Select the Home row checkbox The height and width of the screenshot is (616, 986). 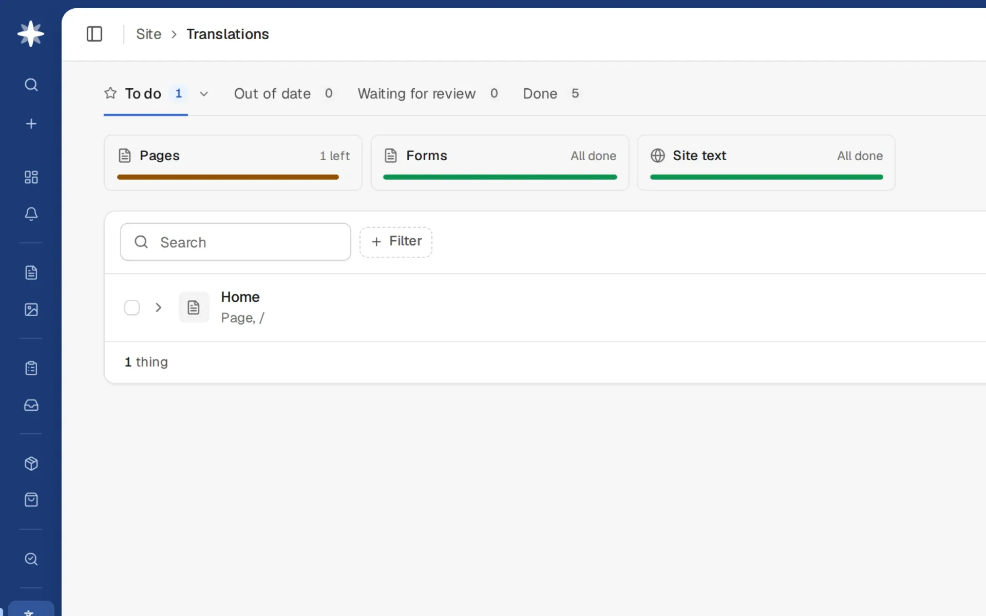point(132,307)
